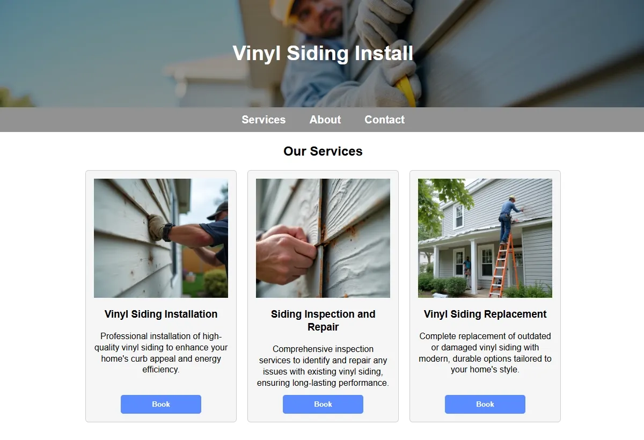Book the Vinyl Siding Replacement service
Viewport: 644px width, 440px height.
485,405
